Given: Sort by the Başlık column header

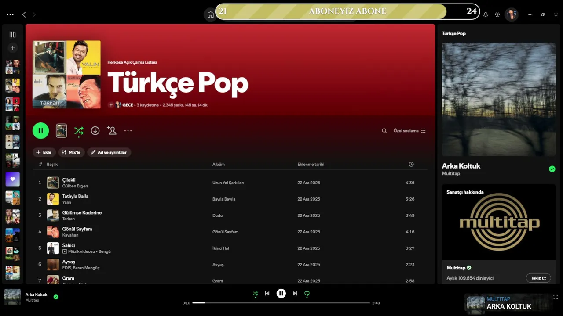Looking at the screenshot, I should point(52,164).
